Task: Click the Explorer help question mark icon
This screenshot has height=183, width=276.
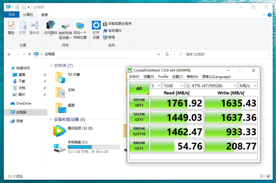Action: 269,15
